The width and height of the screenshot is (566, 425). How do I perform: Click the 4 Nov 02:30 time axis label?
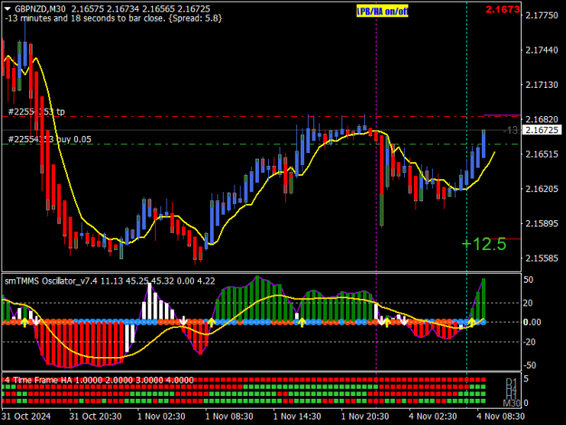433,416
